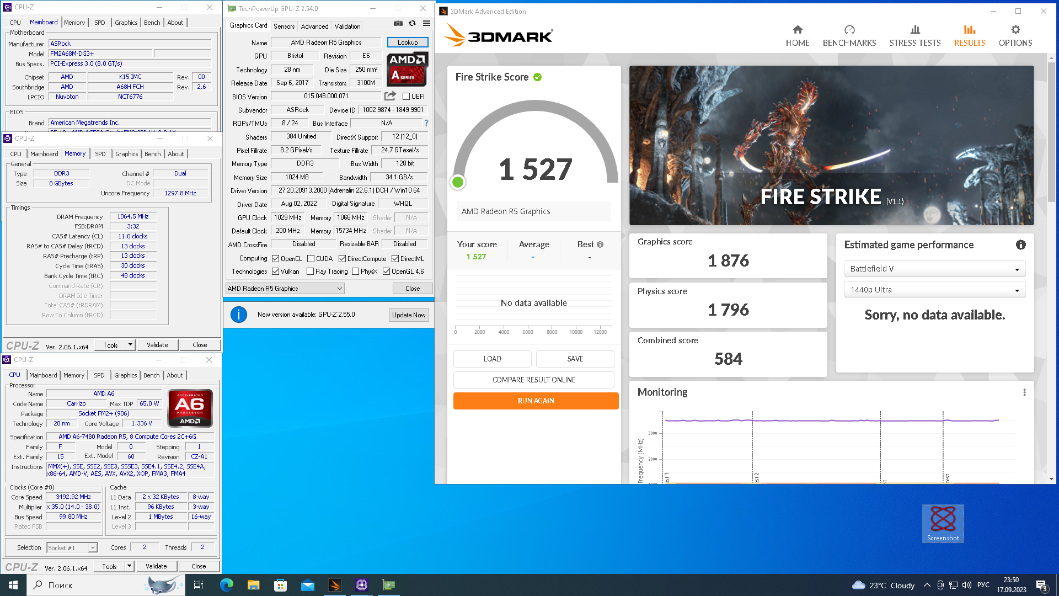Open the notification center icon
Viewport: 1059px width, 596px height.
tap(1041, 585)
